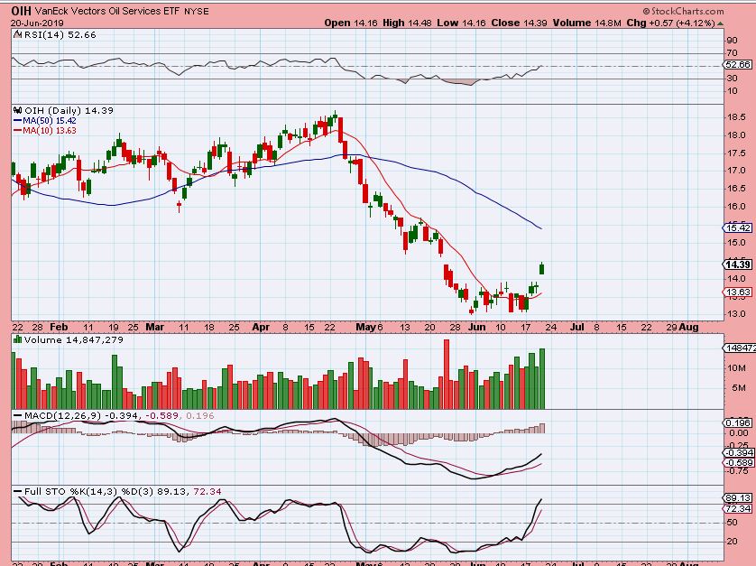Click the 10M volume axis label
756x566 pixels.
tap(736, 367)
